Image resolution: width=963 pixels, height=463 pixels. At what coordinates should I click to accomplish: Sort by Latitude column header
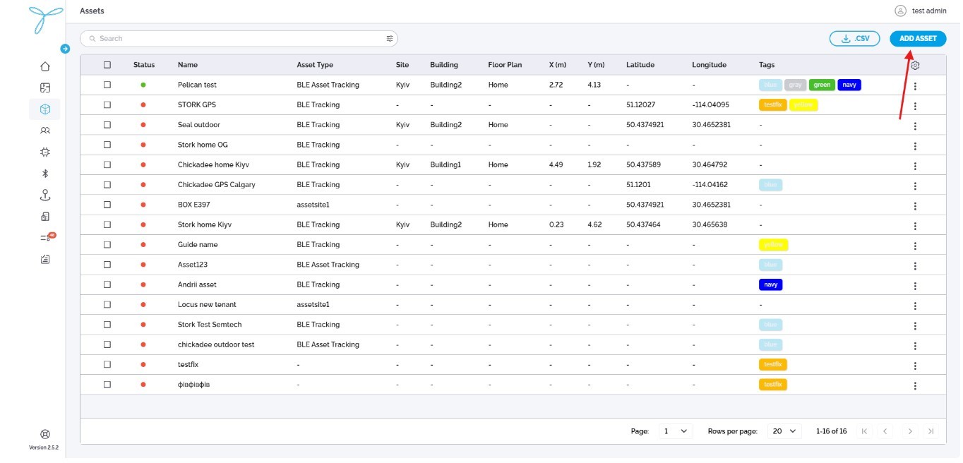coord(640,65)
